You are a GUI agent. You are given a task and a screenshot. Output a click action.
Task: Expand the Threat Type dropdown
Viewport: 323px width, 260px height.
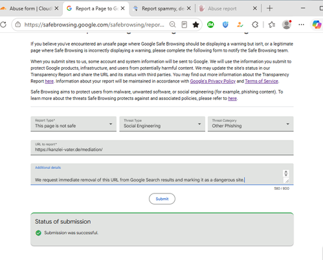162,124
